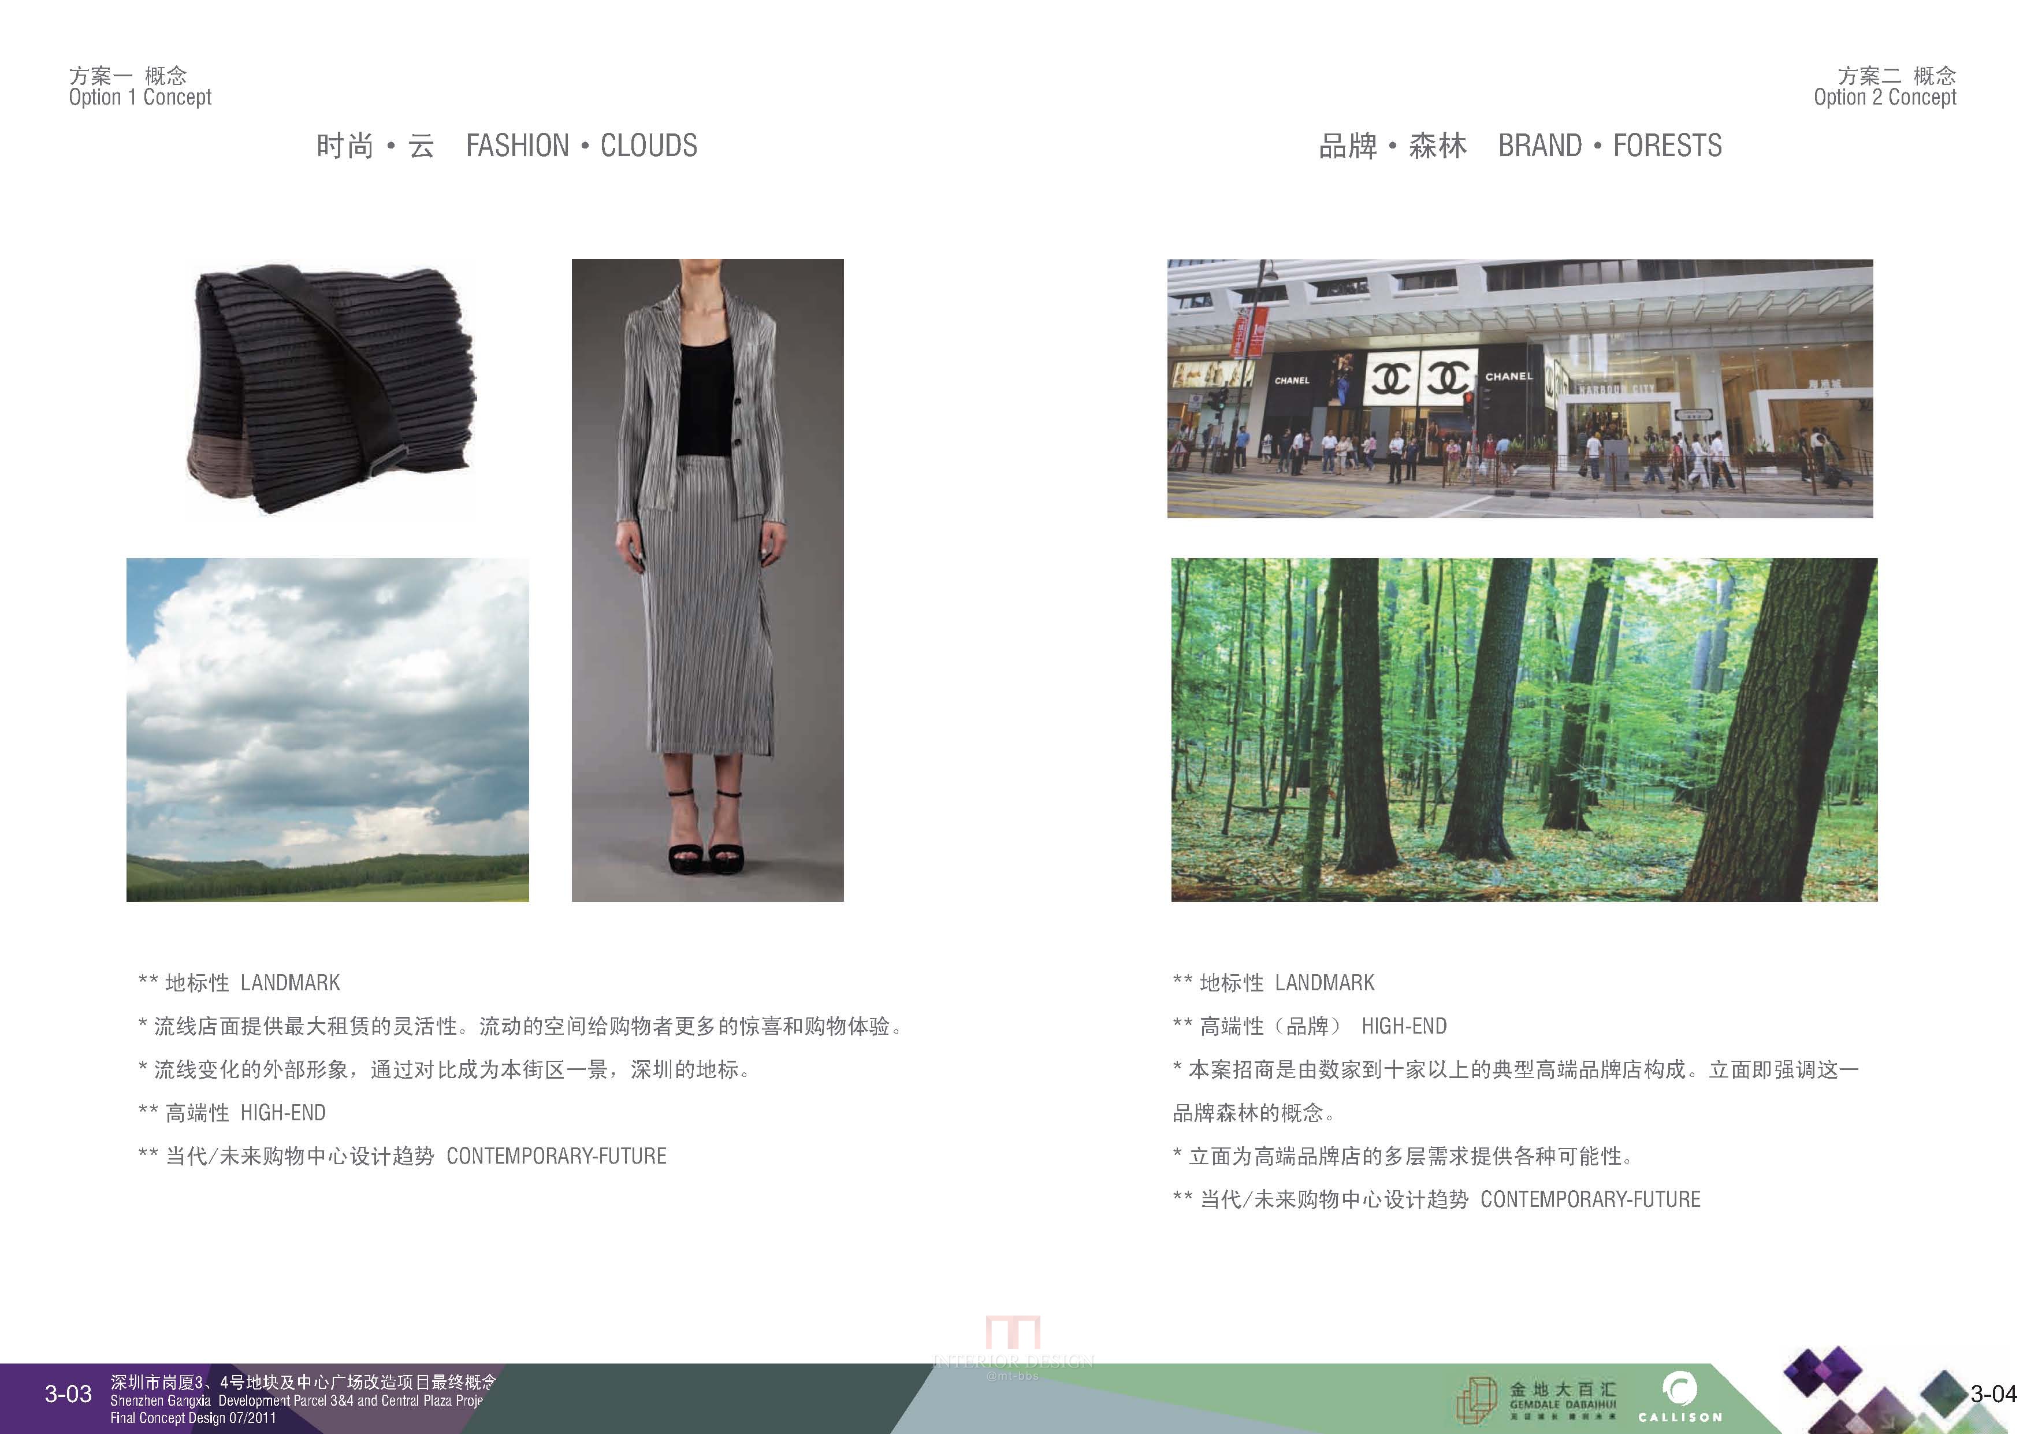This screenshot has width=2027, height=1434.
Task: Click the pleated grey suit model photo
Action: coord(707,580)
